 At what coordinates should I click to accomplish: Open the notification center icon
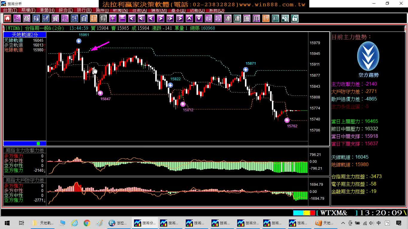(398, 223)
